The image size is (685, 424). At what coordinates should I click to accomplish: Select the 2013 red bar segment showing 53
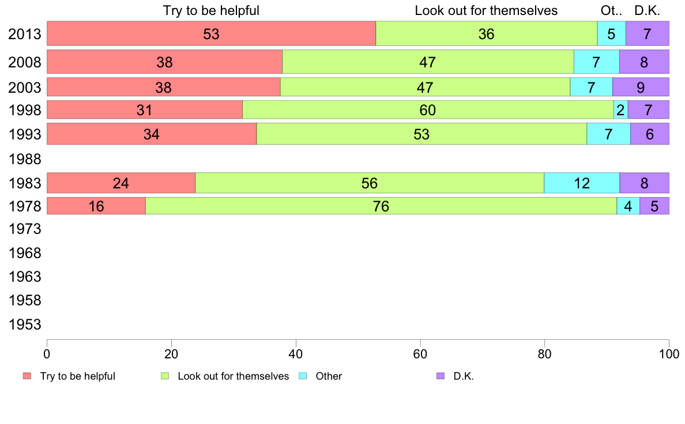coord(212,33)
